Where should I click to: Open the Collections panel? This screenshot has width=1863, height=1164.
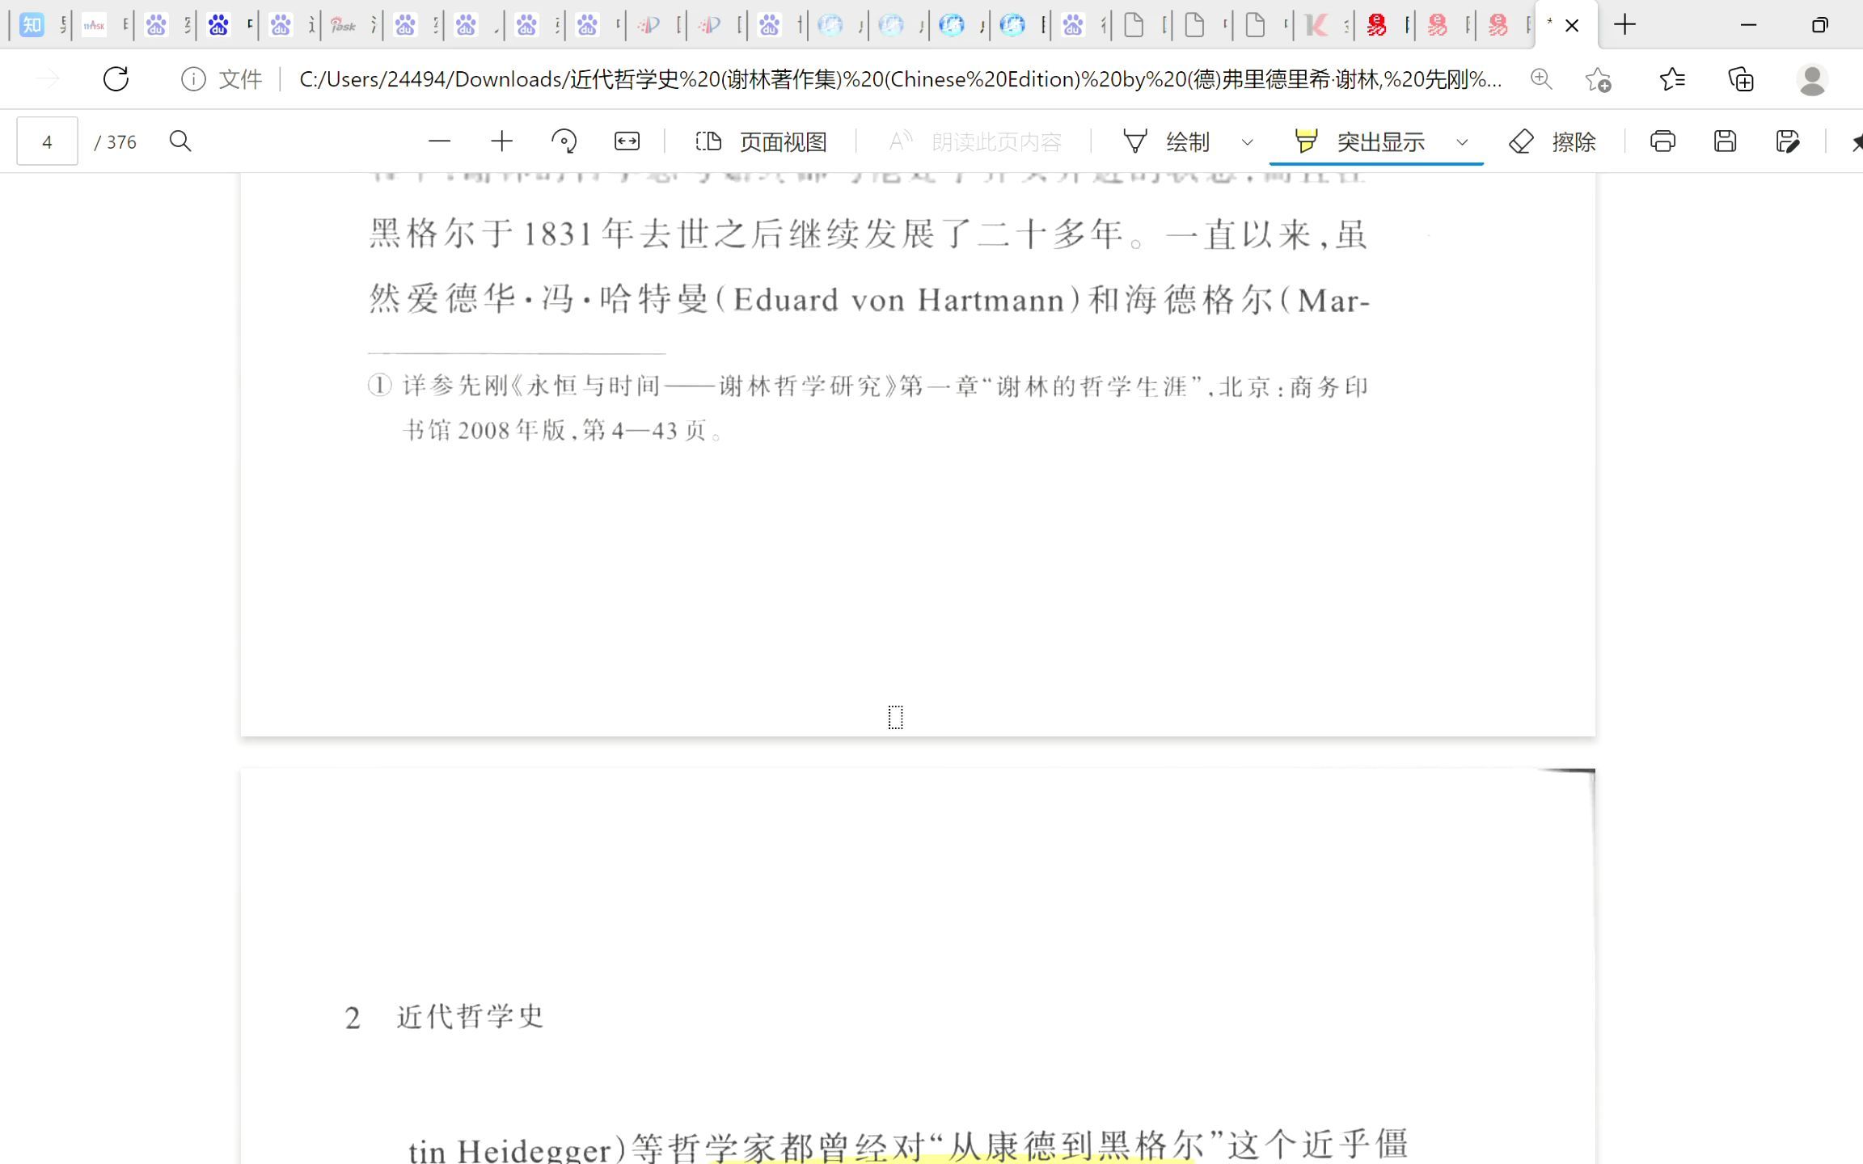pyautogui.click(x=1741, y=79)
